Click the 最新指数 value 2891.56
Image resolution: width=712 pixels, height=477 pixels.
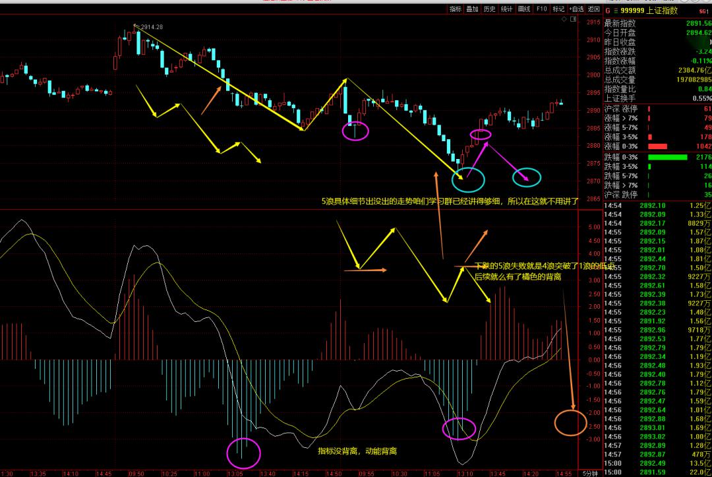tap(699, 23)
